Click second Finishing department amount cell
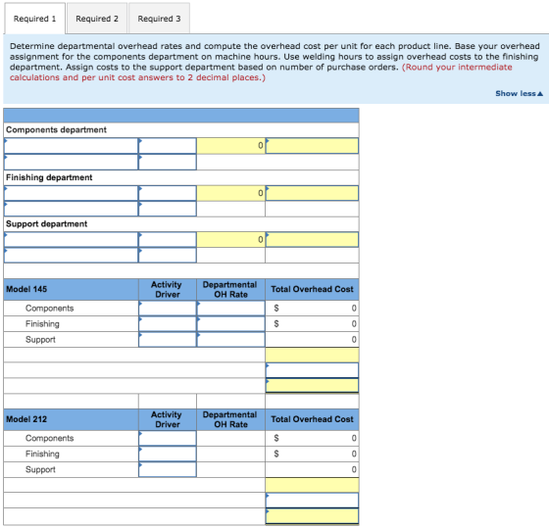The width and height of the screenshot is (549, 528). (x=168, y=209)
